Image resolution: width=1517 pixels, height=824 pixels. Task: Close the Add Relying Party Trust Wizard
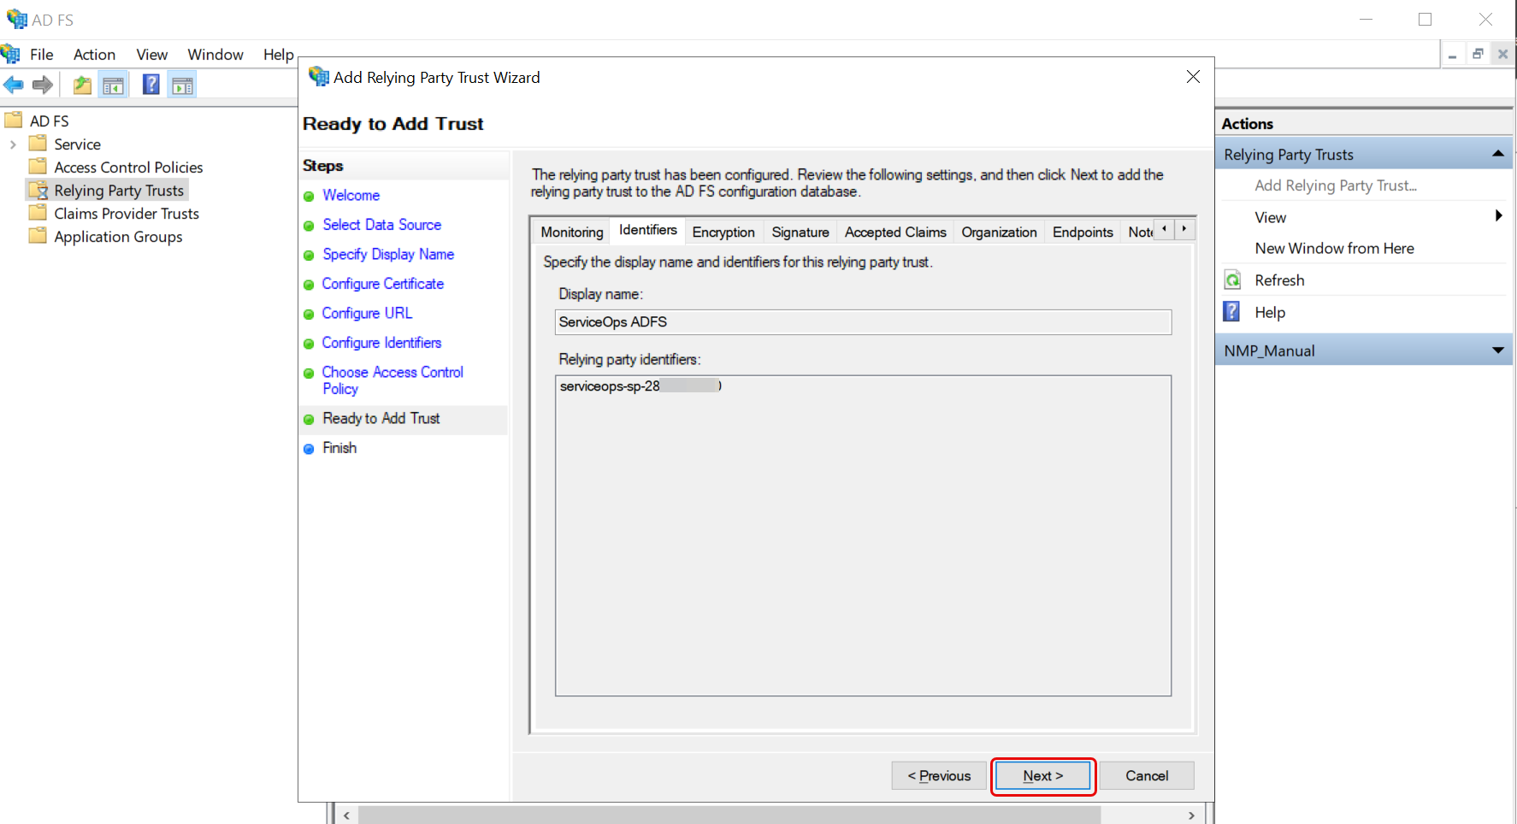click(x=1193, y=77)
